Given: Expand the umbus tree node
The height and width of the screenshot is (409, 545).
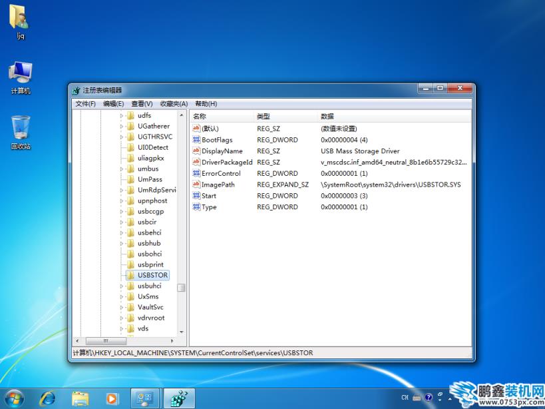Looking at the screenshot, I should click(122, 169).
